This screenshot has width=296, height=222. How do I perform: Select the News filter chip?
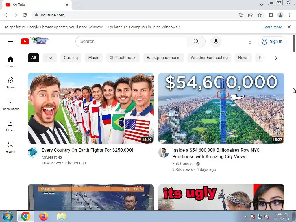(243, 58)
